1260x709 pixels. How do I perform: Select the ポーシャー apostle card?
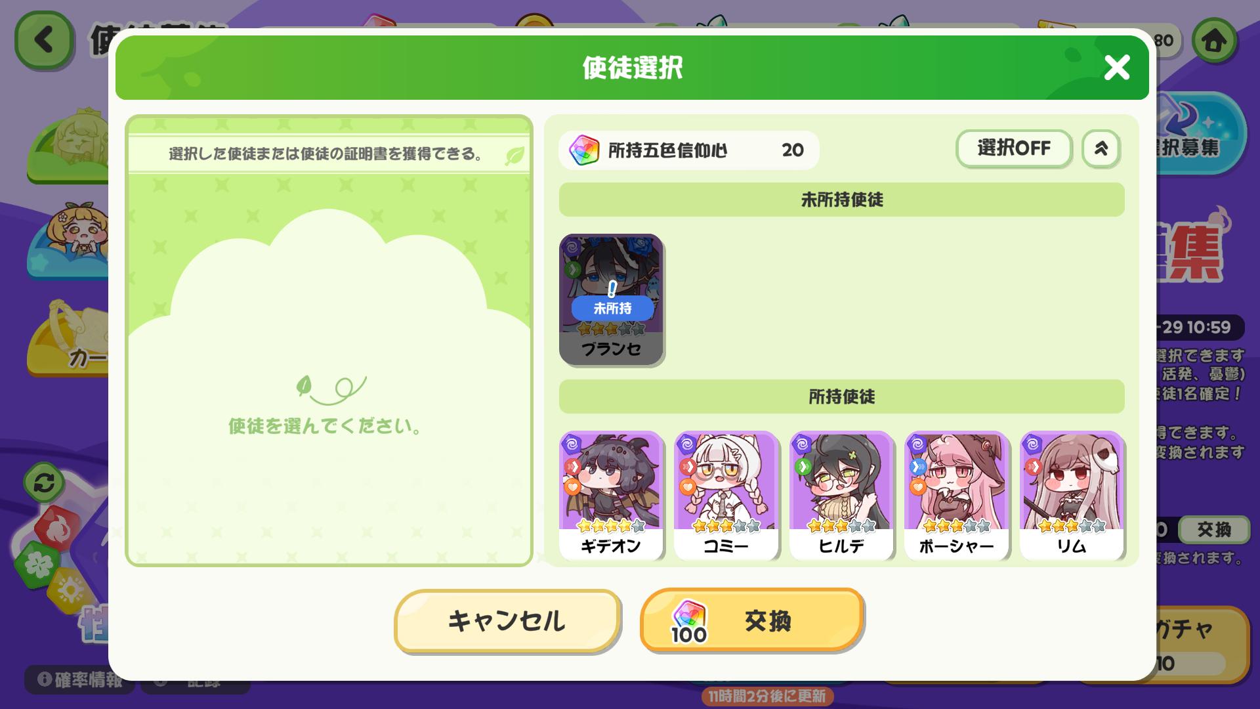(956, 496)
